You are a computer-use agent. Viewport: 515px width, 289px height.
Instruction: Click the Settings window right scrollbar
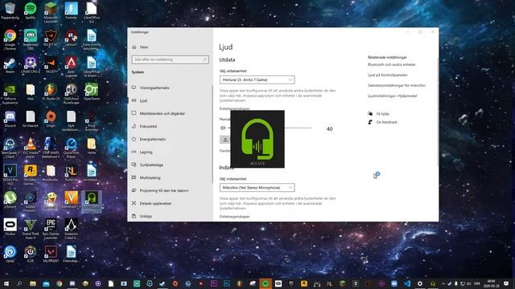tap(437, 112)
